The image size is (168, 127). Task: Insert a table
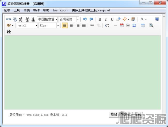[143, 25]
